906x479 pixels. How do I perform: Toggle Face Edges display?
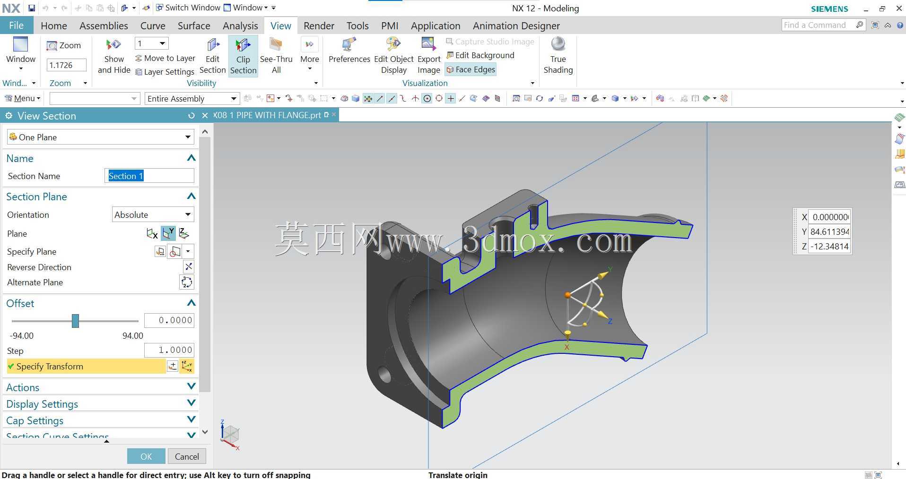click(x=470, y=69)
